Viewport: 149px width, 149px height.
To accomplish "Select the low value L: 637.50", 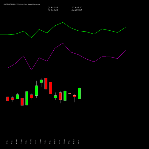I will pyautogui.click(x=77, y=10).
